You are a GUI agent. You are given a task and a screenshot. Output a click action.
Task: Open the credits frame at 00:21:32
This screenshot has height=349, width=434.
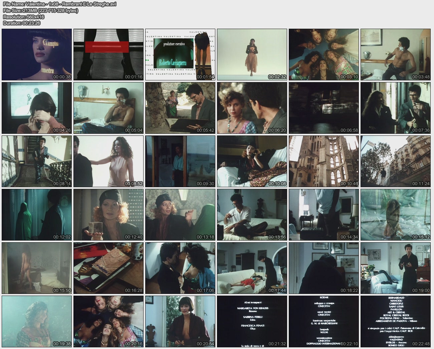click(x=252, y=321)
